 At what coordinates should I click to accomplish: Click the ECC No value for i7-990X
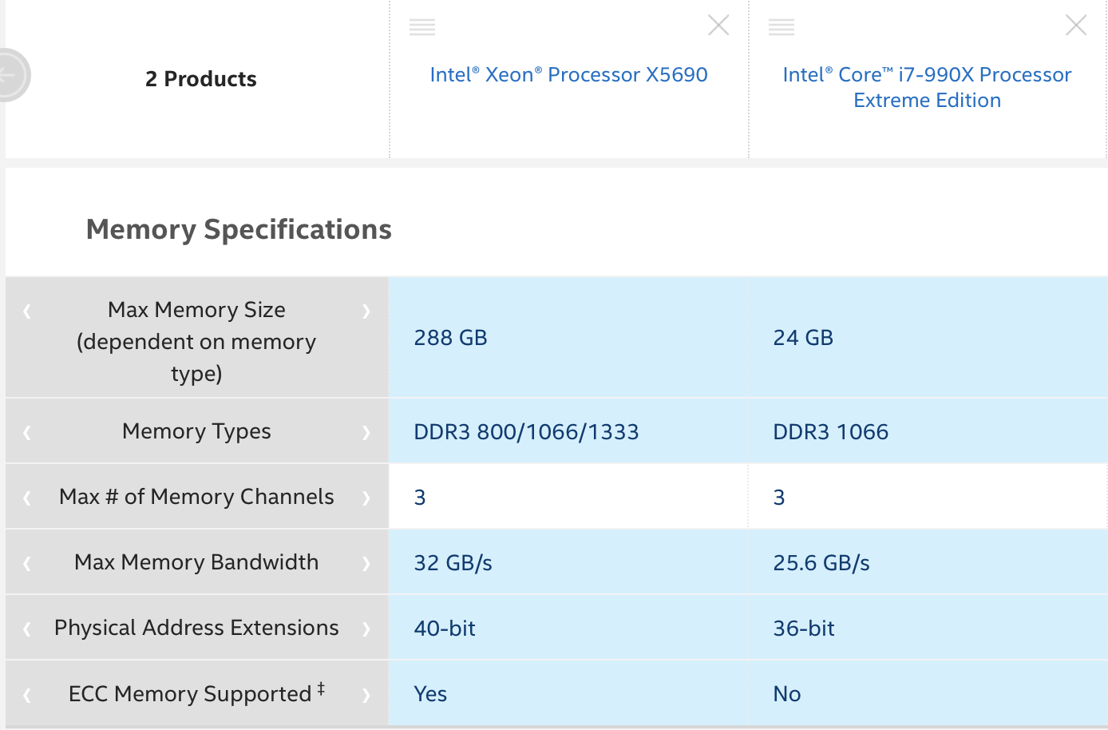[787, 694]
